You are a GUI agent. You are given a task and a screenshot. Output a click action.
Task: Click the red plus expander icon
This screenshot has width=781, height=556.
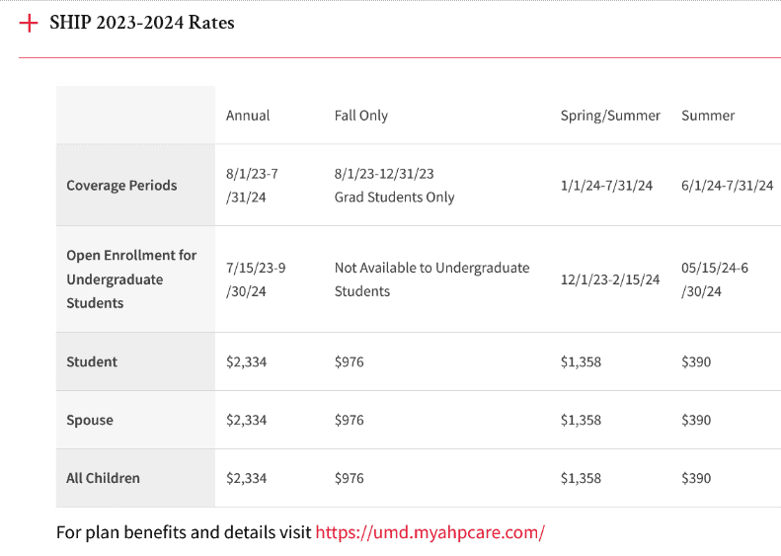(29, 24)
